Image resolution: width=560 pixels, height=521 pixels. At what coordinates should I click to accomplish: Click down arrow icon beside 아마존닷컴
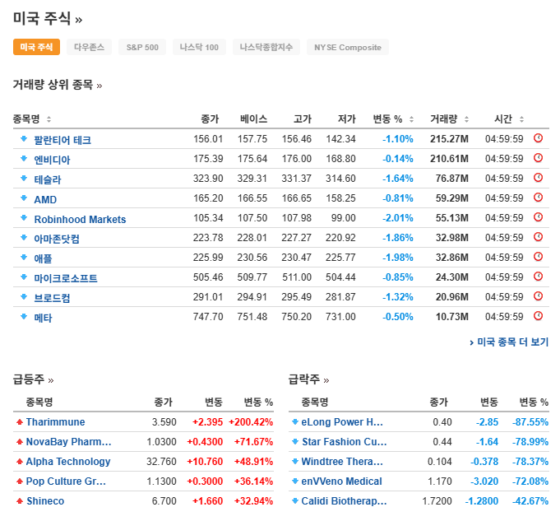(24, 237)
